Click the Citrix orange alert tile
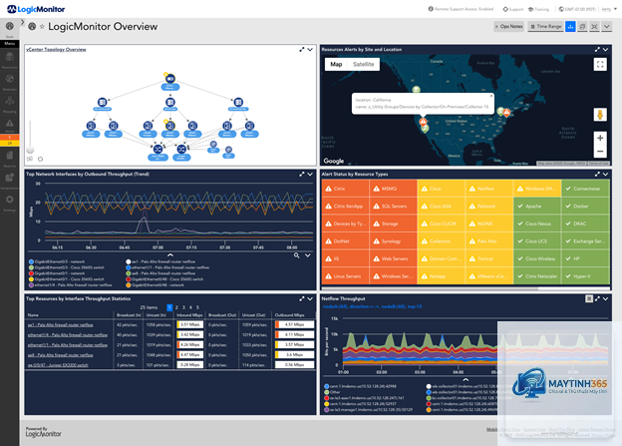 345,189
